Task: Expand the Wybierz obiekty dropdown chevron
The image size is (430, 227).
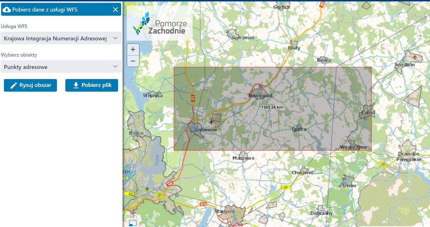Action: click(x=115, y=67)
